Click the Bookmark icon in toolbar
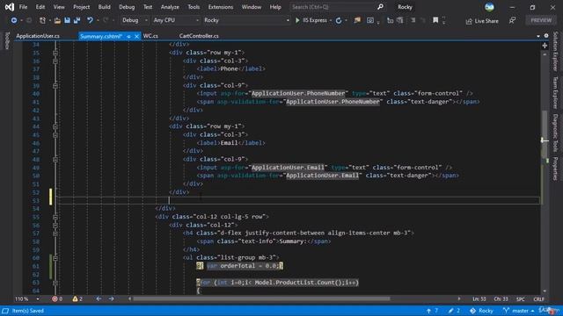 [x=435, y=20]
